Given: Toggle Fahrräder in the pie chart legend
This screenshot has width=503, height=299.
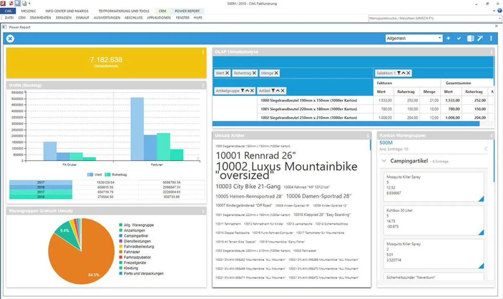Looking at the screenshot, I should [x=132, y=252].
